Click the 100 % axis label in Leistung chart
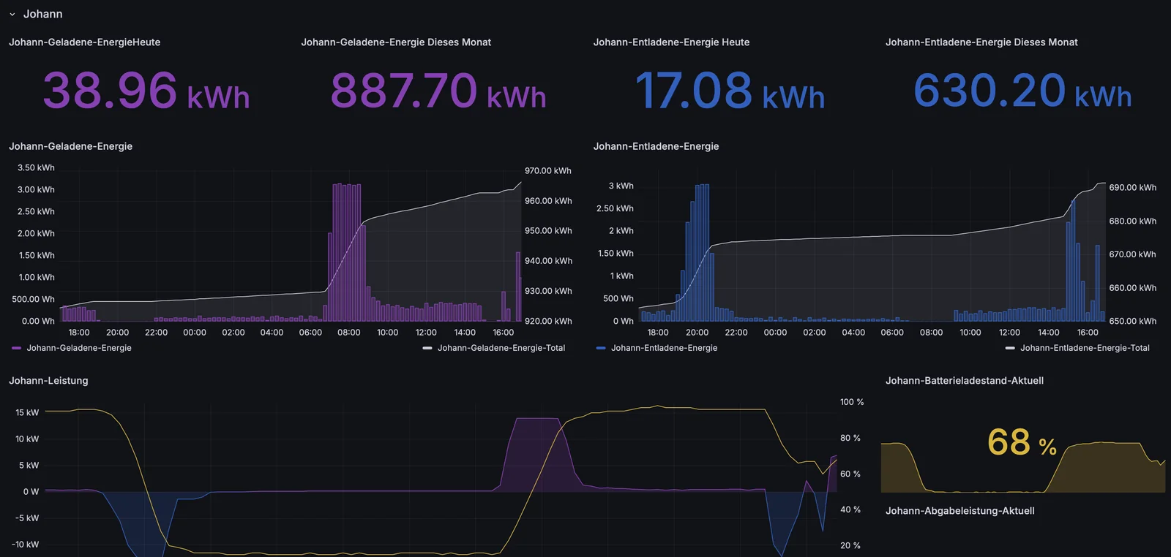This screenshot has height=557, width=1171. click(852, 402)
